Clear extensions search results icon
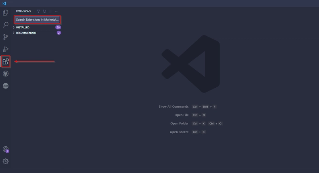The width and height of the screenshot is (319, 173). (51, 11)
